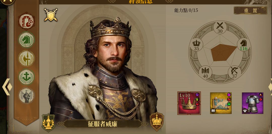272x134 pixels.
Task: Open the chainmail armor equipment slot
Action: [253, 103]
